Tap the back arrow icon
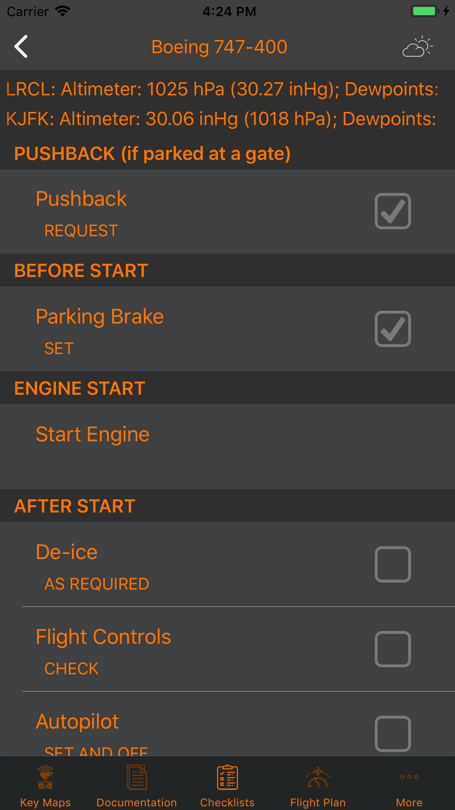The image size is (455, 810). click(x=21, y=47)
